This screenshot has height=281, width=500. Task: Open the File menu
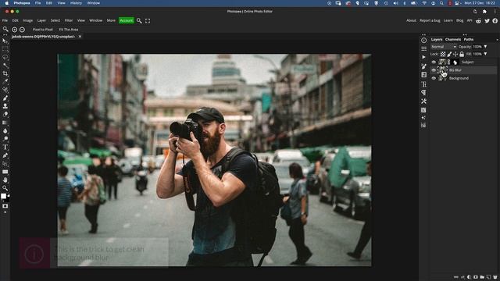pyautogui.click(x=5, y=20)
